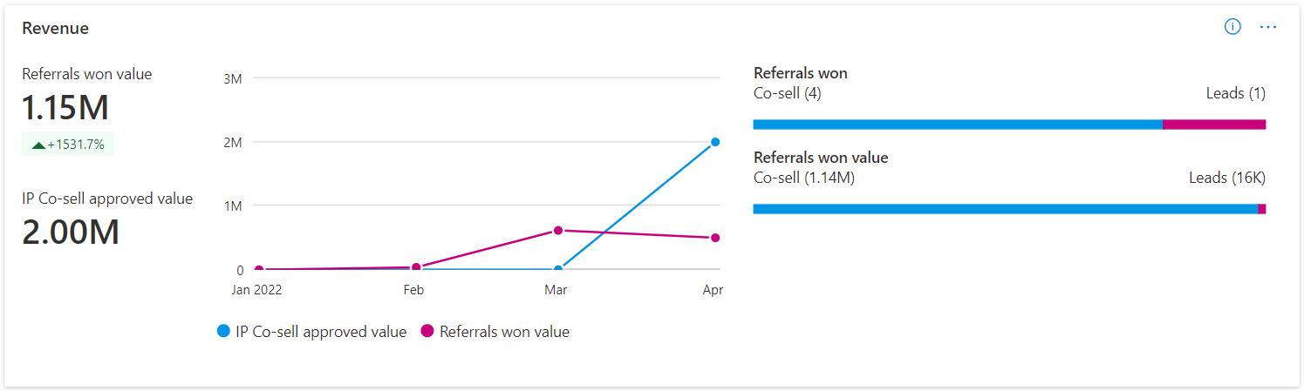
Task: Click the Referrals won Co-sell blue bar
Action: click(958, 125)
